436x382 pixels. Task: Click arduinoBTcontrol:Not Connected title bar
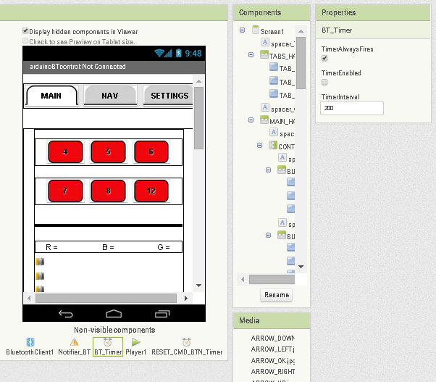point(114,67)
